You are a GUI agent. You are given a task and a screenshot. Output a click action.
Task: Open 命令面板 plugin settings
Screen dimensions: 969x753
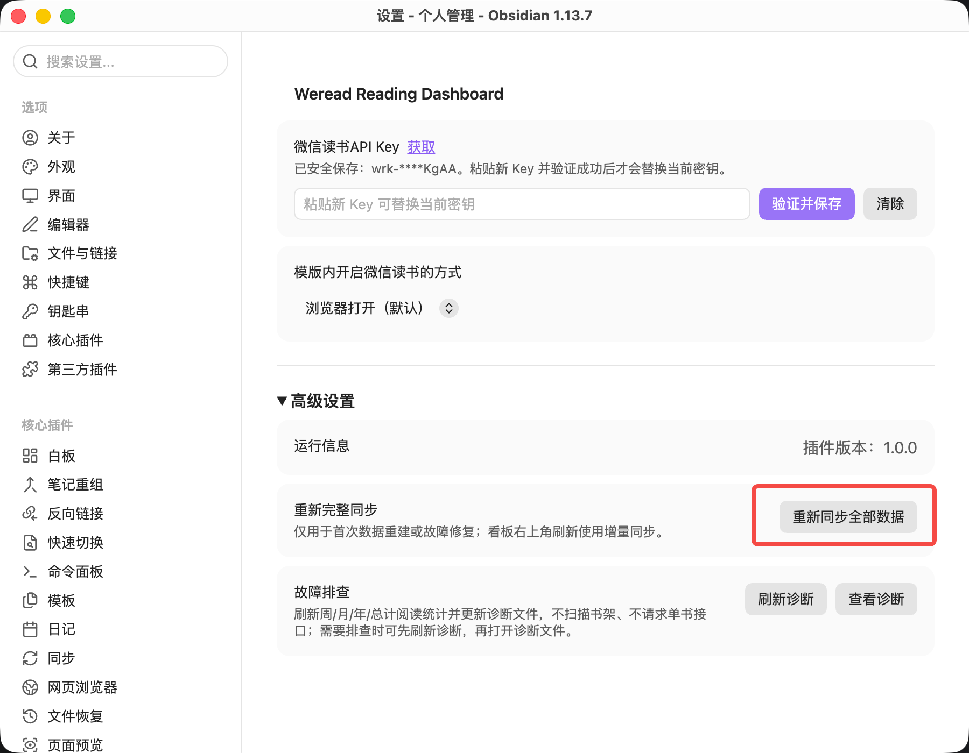[x=121, y=572]
